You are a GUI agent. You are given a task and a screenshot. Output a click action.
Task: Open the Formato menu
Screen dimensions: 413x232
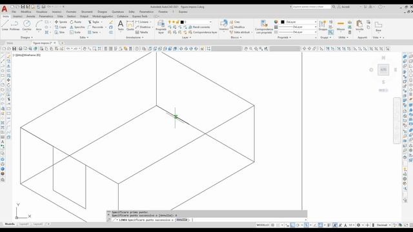point(71,12)
